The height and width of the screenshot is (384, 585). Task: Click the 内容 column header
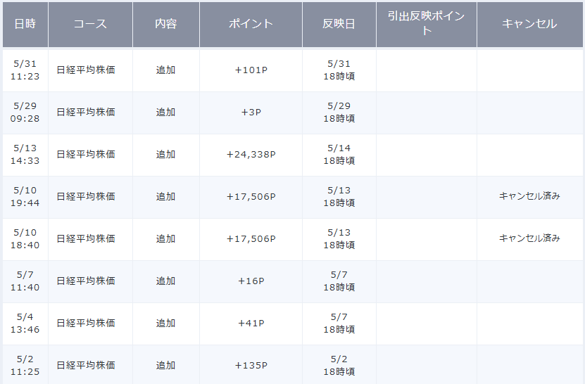pos(166,24)
